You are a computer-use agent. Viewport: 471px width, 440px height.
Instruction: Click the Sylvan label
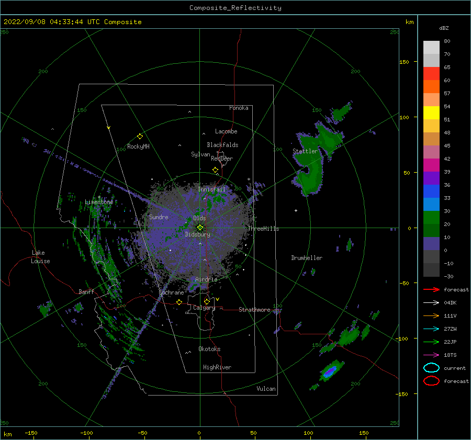click(200, 154)
